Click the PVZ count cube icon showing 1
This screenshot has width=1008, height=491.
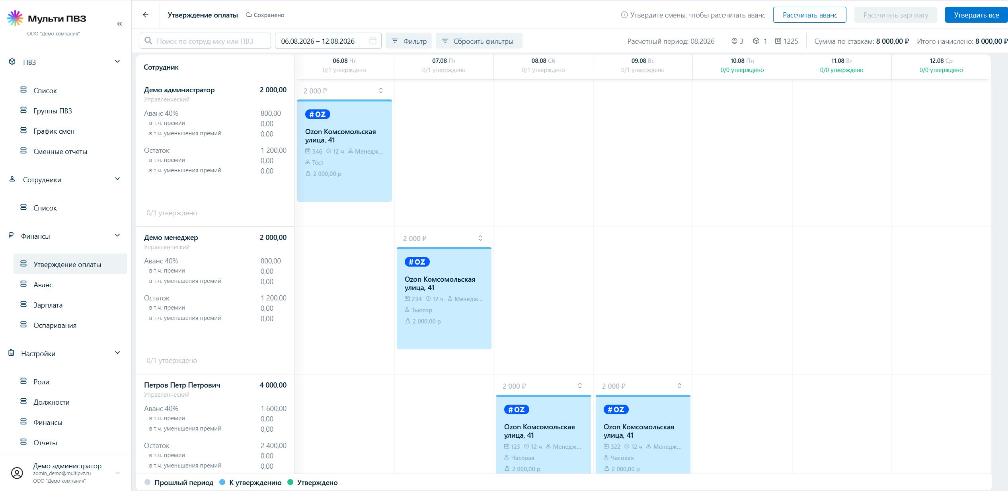756,41
